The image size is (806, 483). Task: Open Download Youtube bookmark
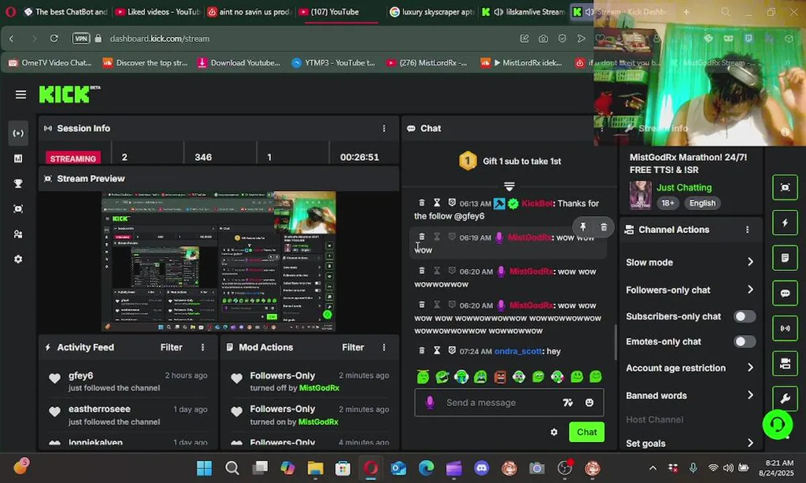pos(238,63)
